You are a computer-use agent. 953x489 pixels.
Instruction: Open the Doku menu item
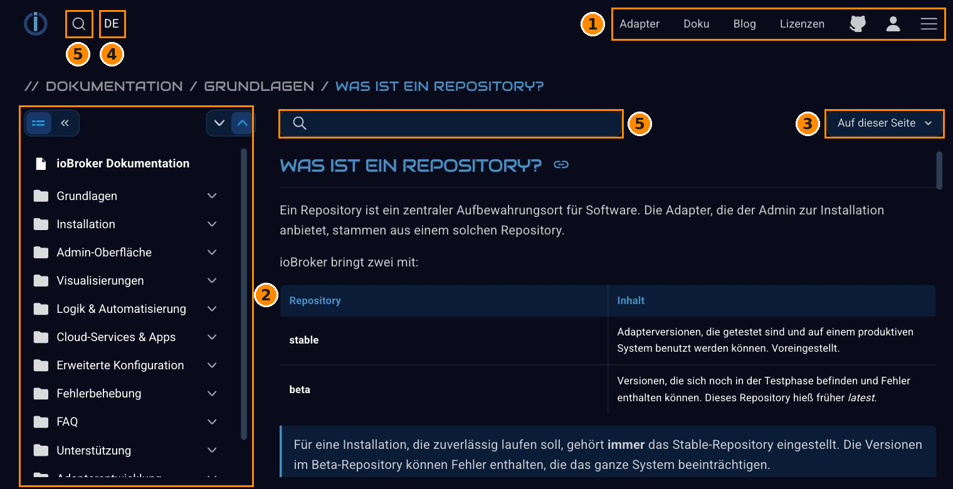(x=697, y=24)
